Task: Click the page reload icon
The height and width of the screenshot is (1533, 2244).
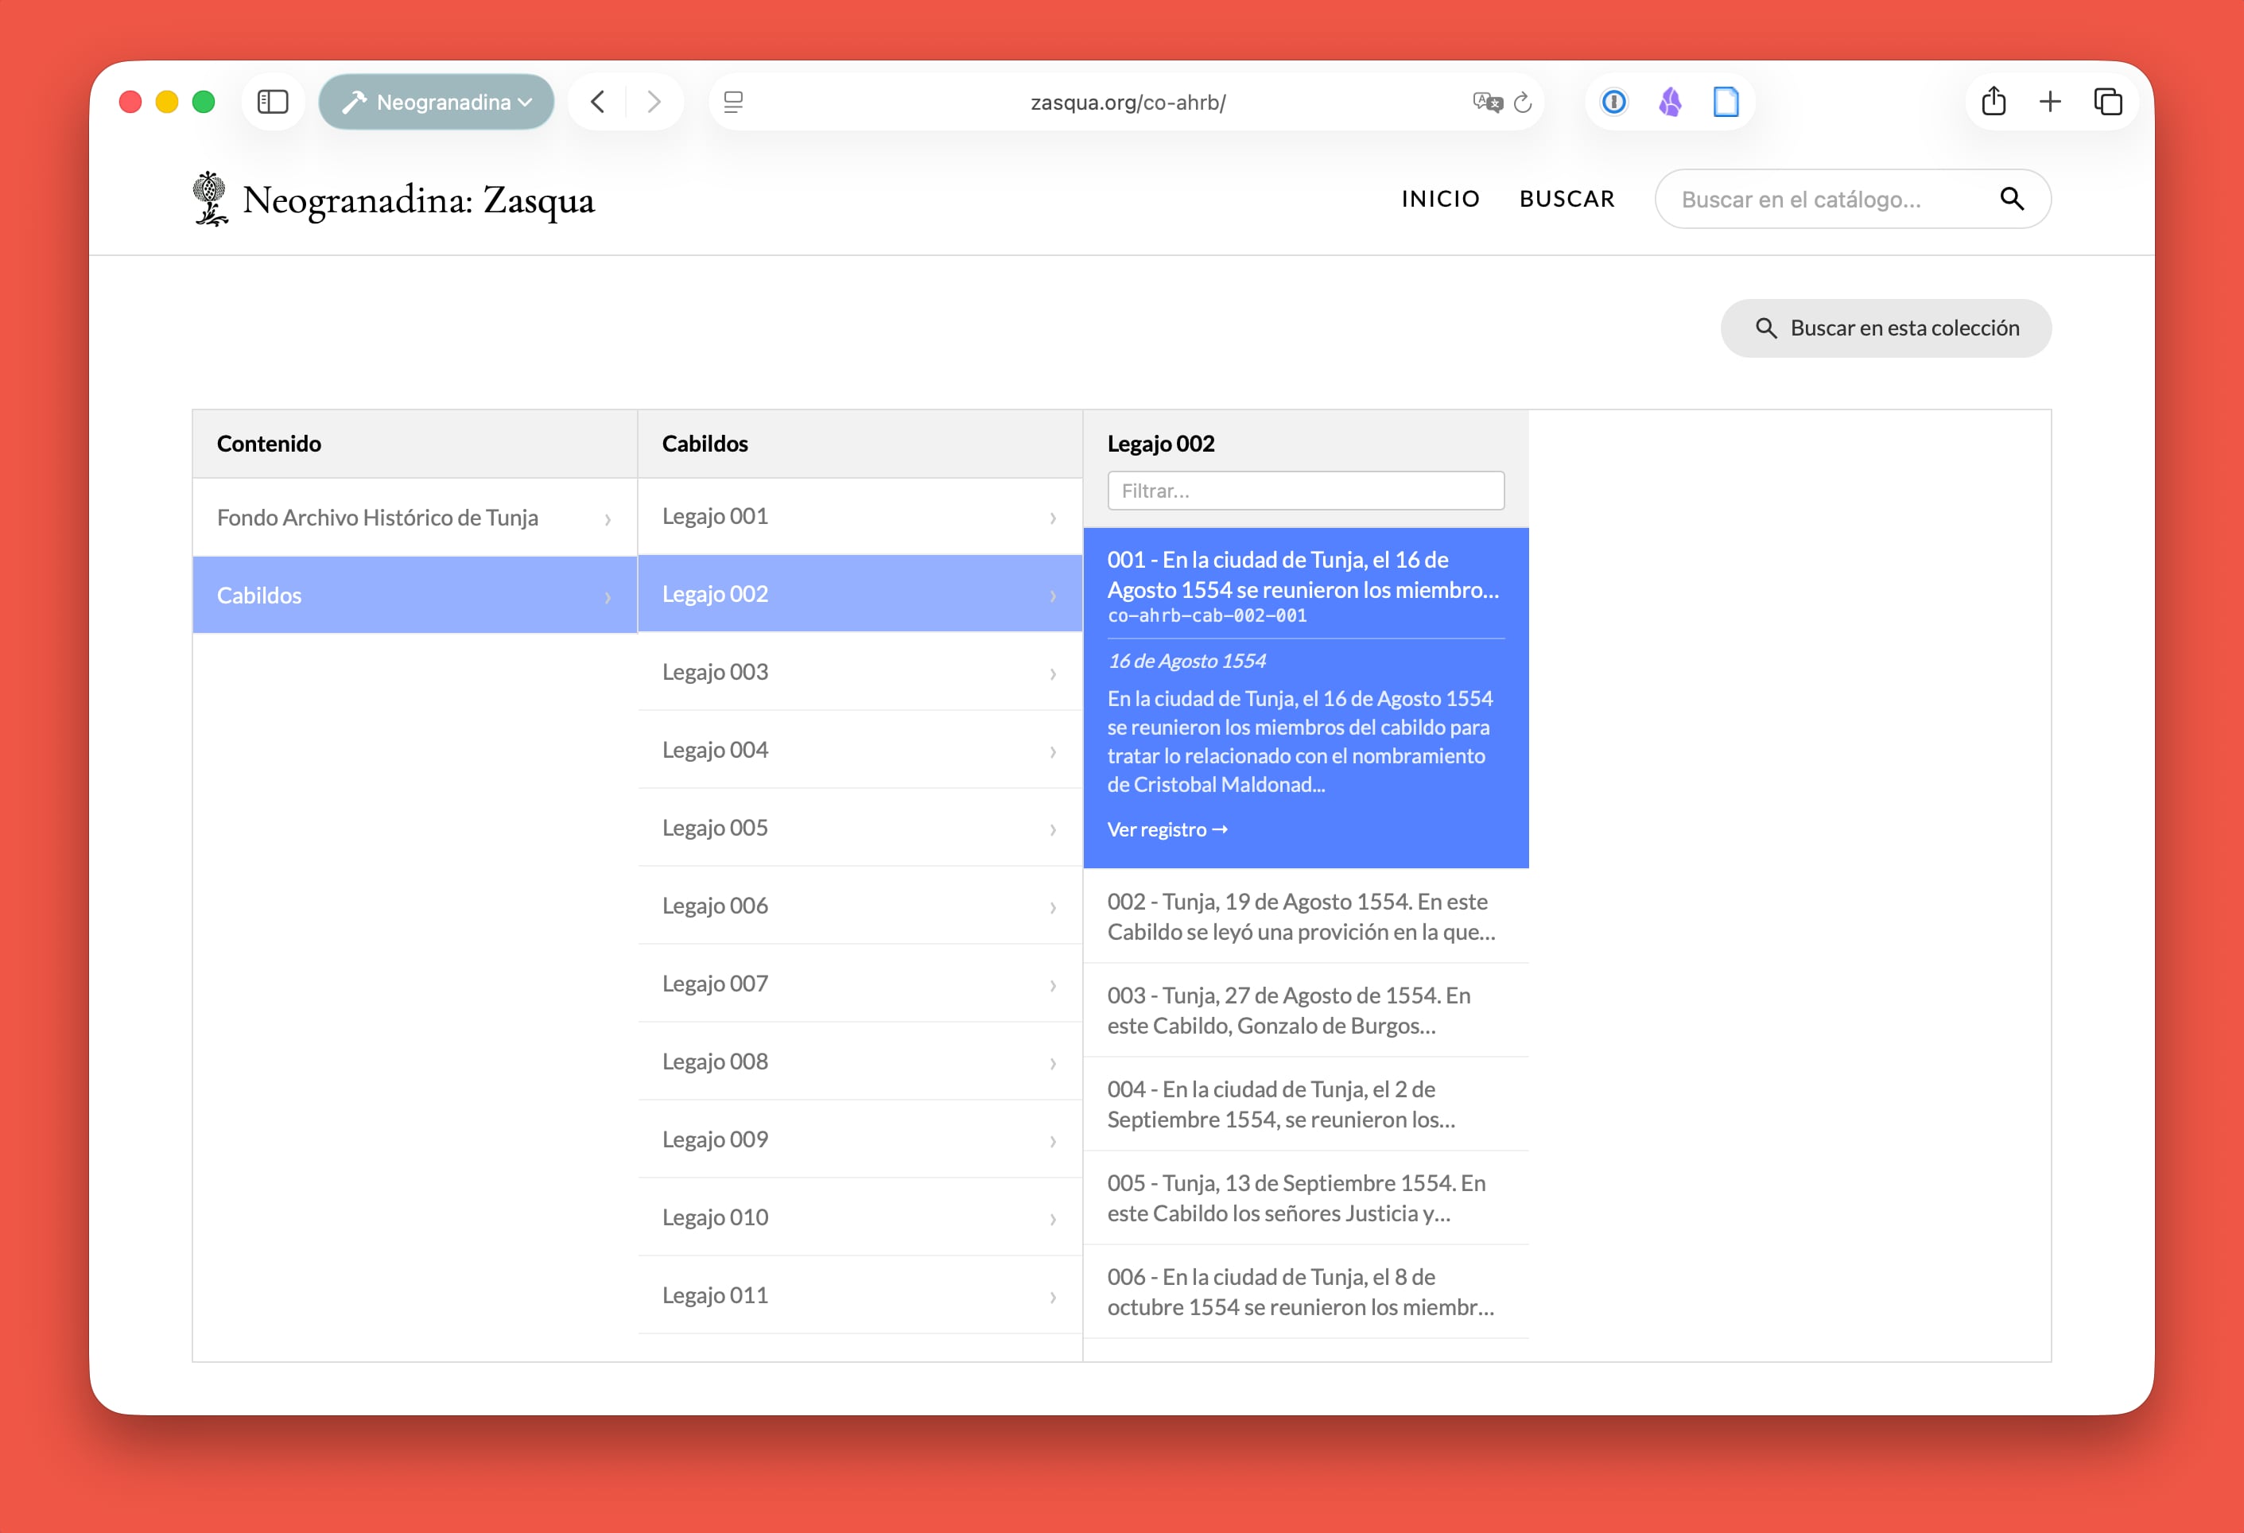Action: click(x=1523, y=103)
